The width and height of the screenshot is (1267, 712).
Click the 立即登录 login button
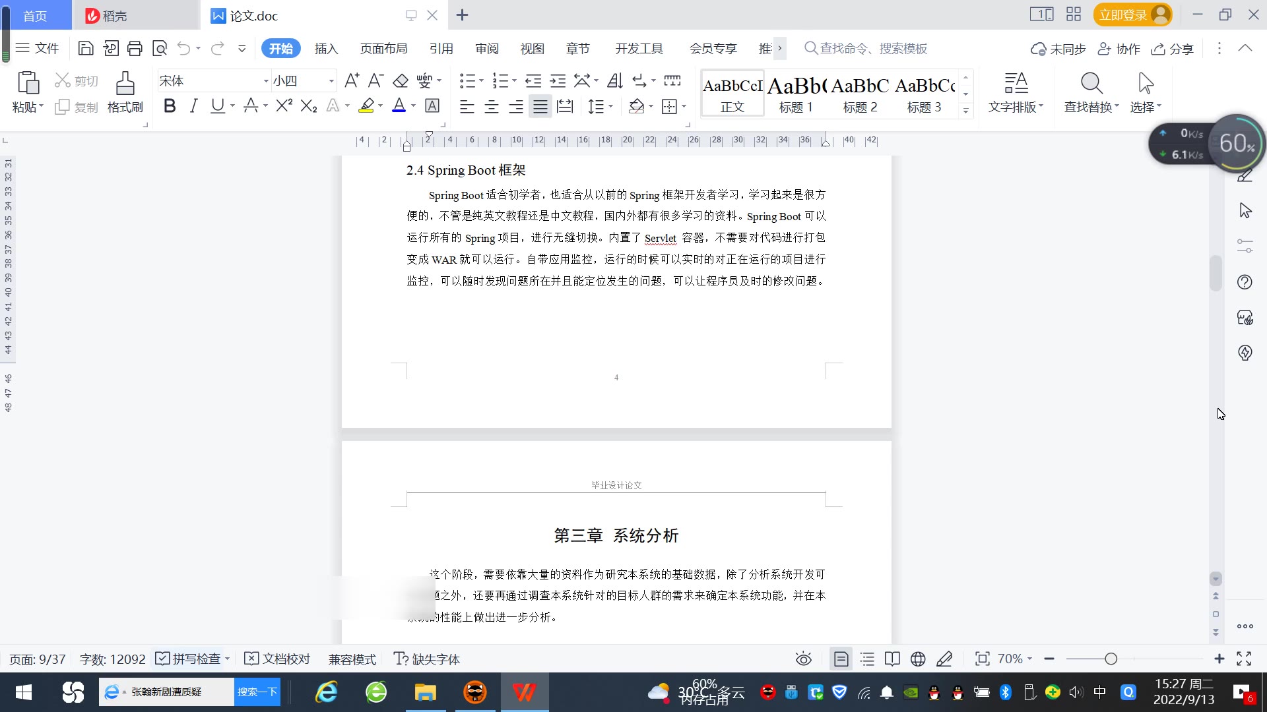(1123, 15)
